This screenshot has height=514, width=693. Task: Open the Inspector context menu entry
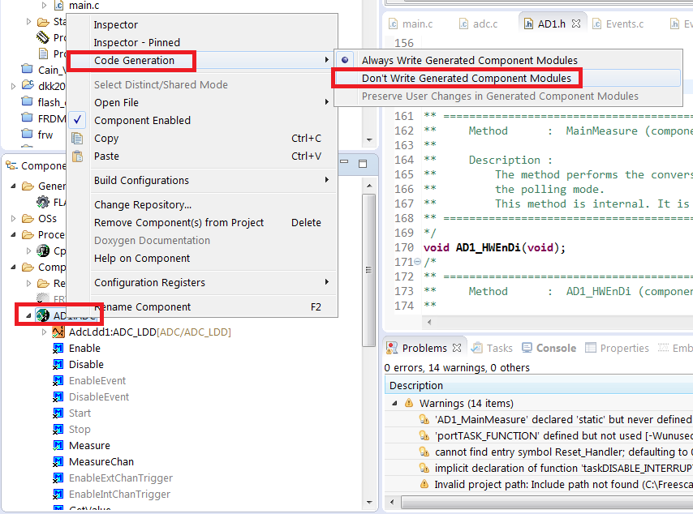click(115, 25)
